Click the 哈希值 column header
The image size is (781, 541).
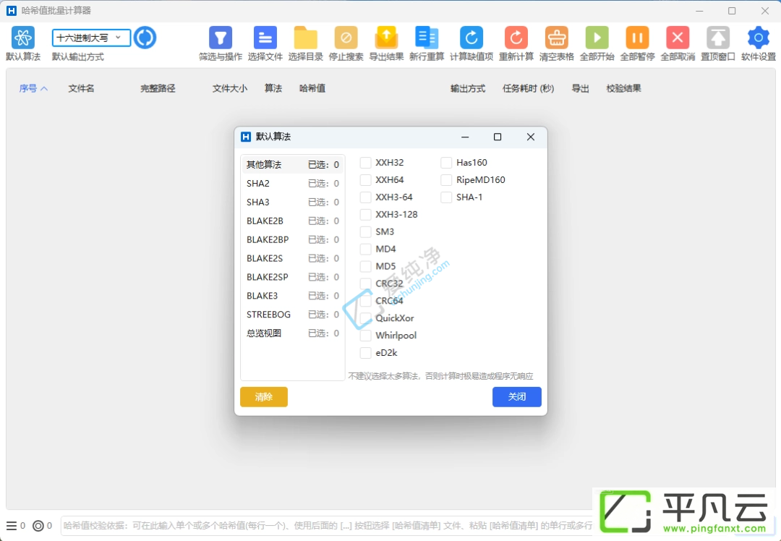coord(312,89)
